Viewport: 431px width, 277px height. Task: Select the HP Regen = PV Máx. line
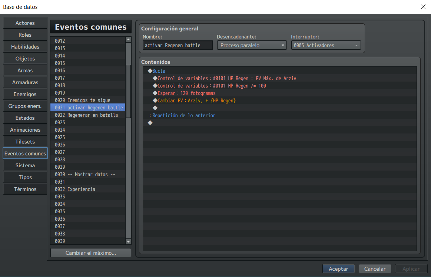(280, 78)
